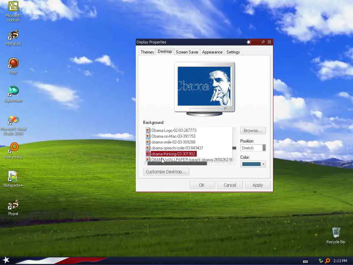Select obama-speech-smile-03-843437 background

pos(177,148)
